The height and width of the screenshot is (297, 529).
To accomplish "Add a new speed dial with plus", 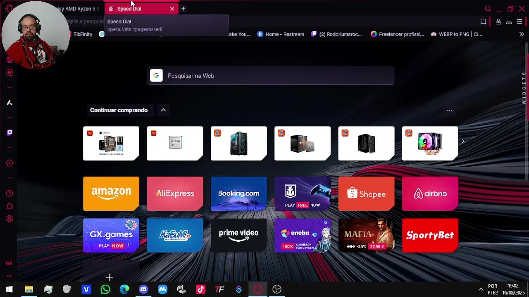I will click(x=110, y=277).
